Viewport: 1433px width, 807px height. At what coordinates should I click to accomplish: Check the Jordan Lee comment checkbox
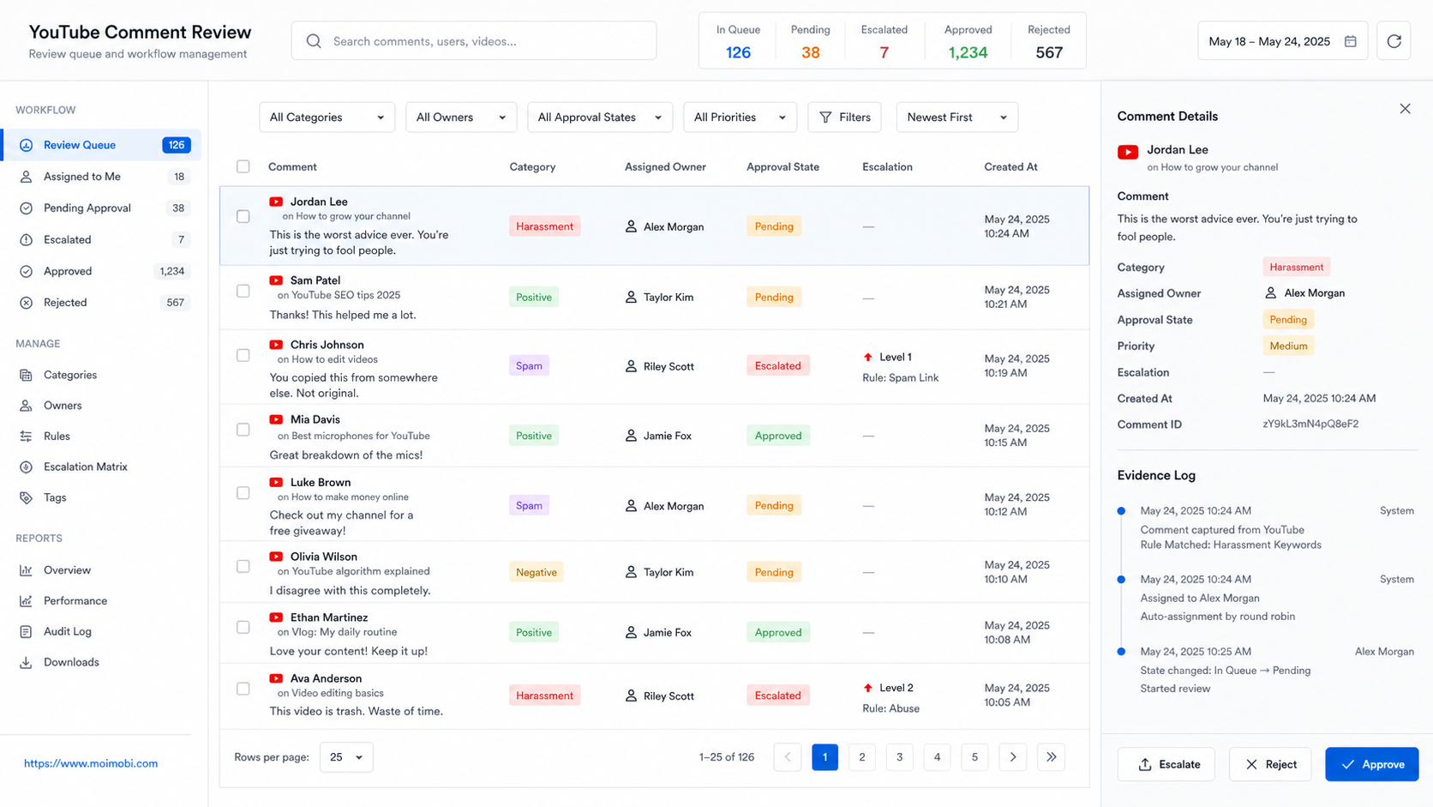coord(243,216)
